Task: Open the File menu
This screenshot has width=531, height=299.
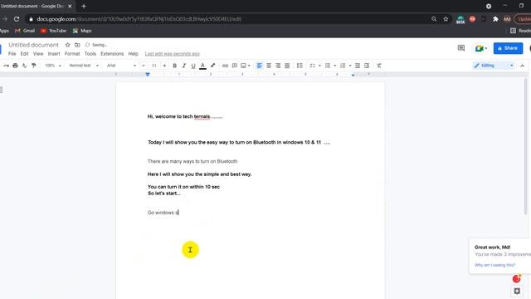Action: (12, 53)
